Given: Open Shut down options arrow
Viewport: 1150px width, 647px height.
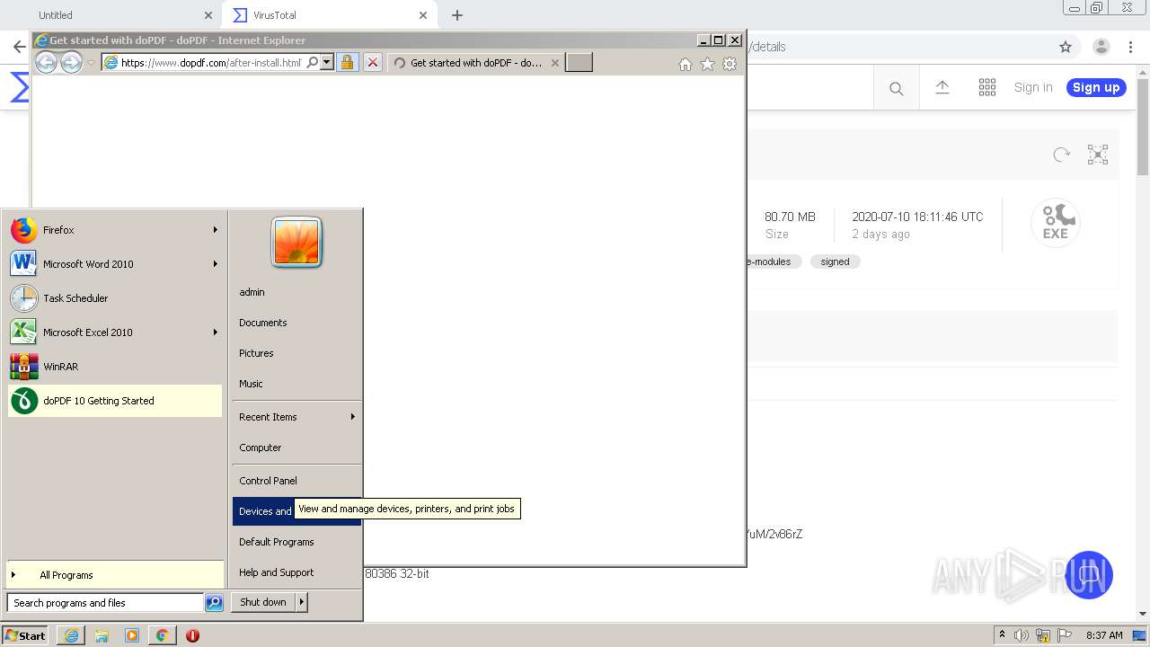Looking at the screenshot, I should click(302, 602).
